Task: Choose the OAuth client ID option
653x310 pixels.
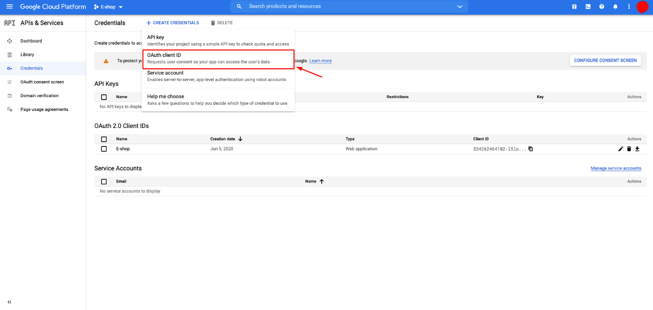Action: click(x=218, y=59)
